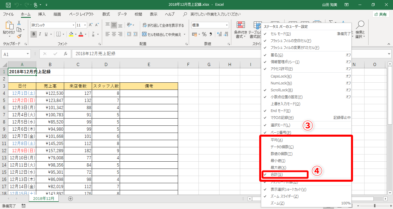Click 折り返して全体を表示する wrap text button
The image size is (393, 209).
[163, 25]
